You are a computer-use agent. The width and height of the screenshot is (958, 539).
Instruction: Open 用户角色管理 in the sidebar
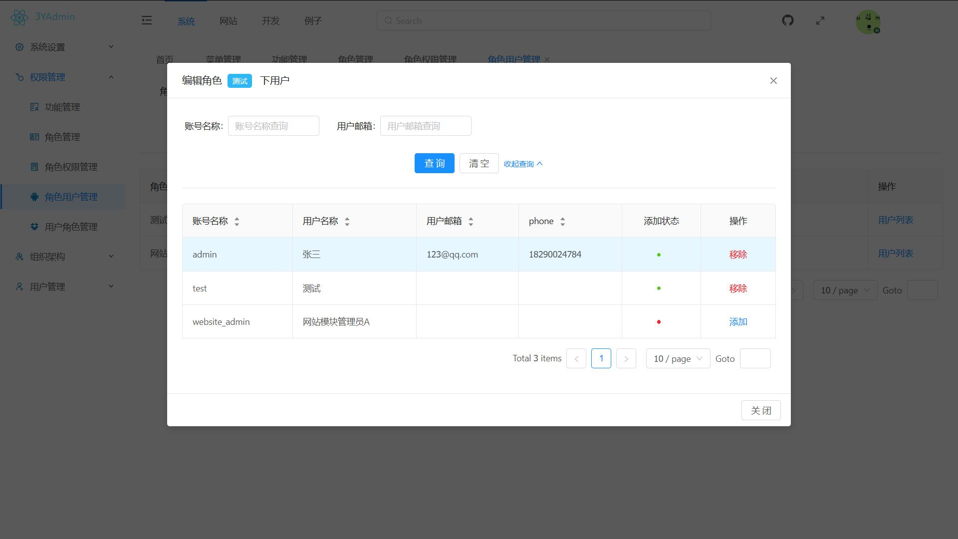click(71, 227)
